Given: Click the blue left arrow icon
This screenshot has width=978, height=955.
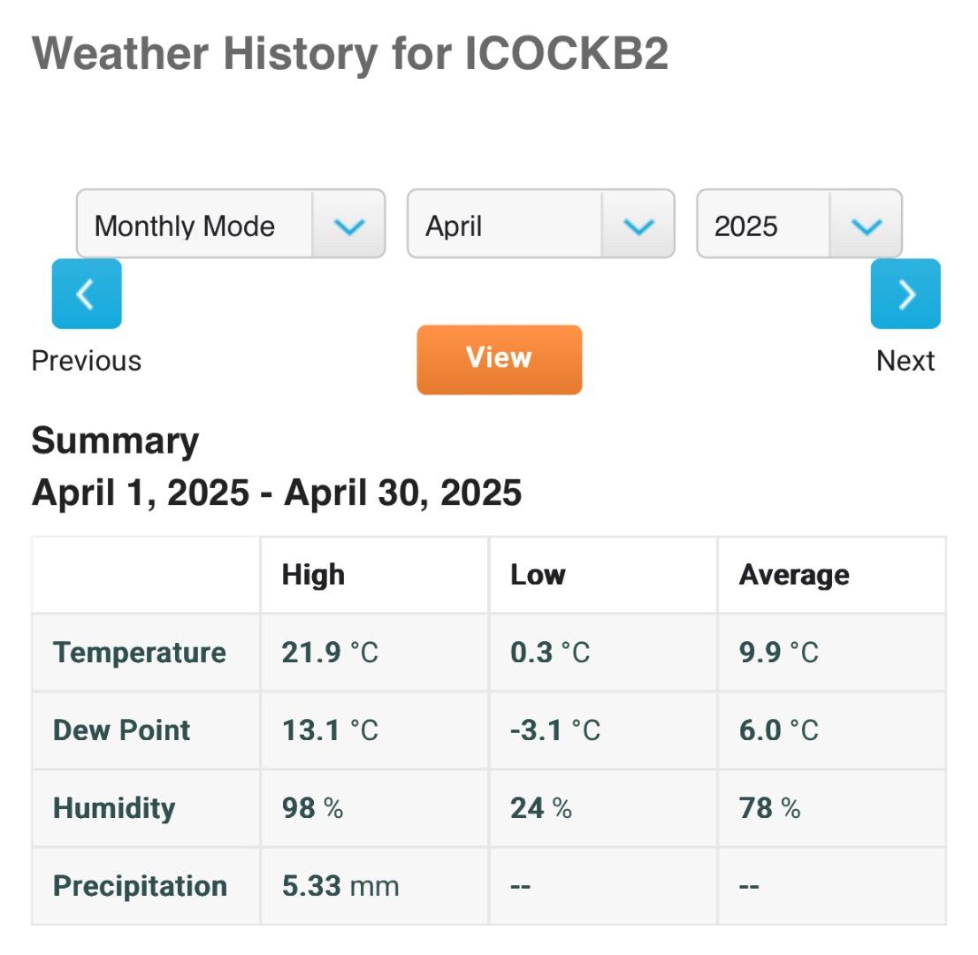Looking at the screenshot, I should point(87,294).
